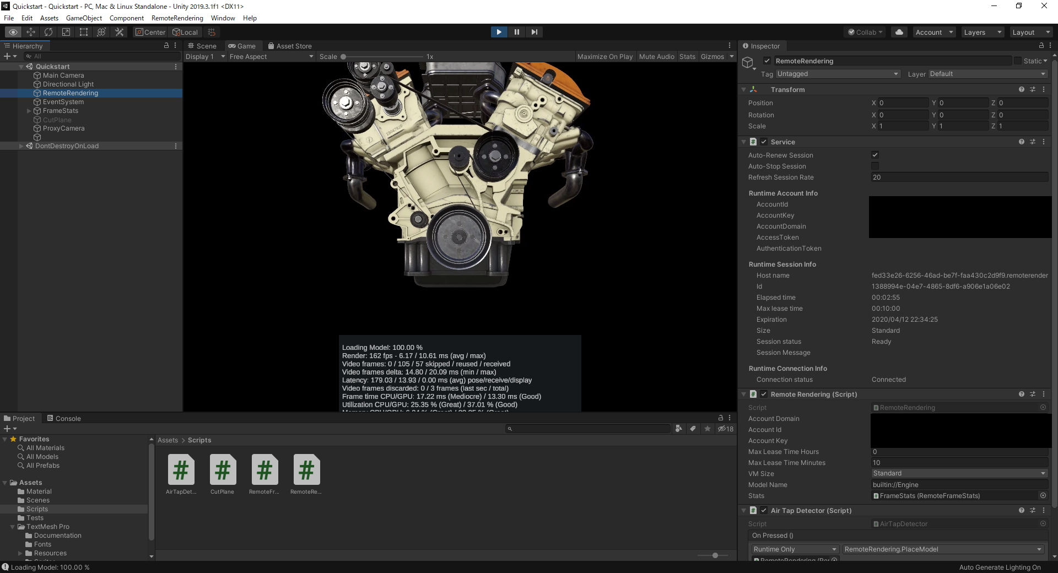This screenshot has width=1058, height=573.
Task: Select the Rotate tool
Action: (48, 32)
